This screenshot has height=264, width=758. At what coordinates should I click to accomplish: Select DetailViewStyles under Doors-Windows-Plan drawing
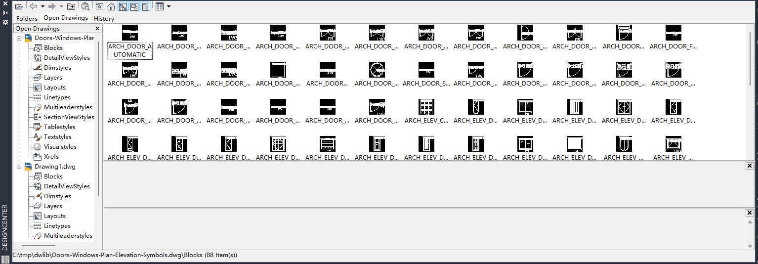click(67, 58)
